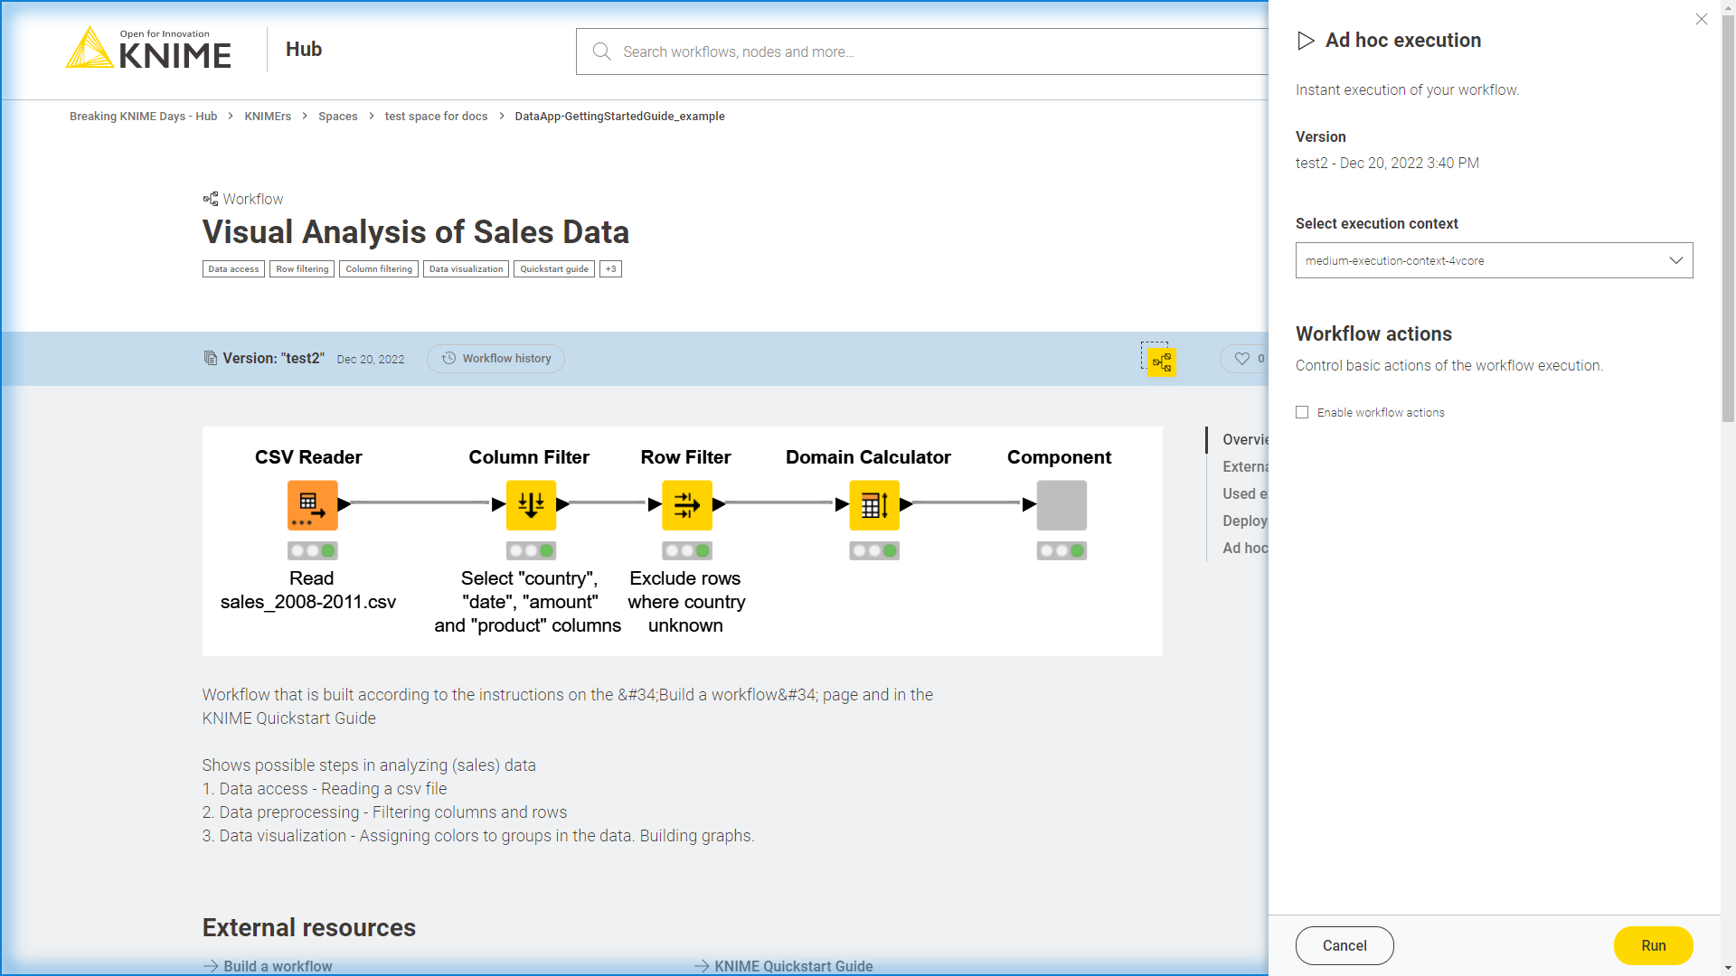This screenshot has width=1736, height=976.
Task: Click the Row Filter node icon
Action: 688,505
